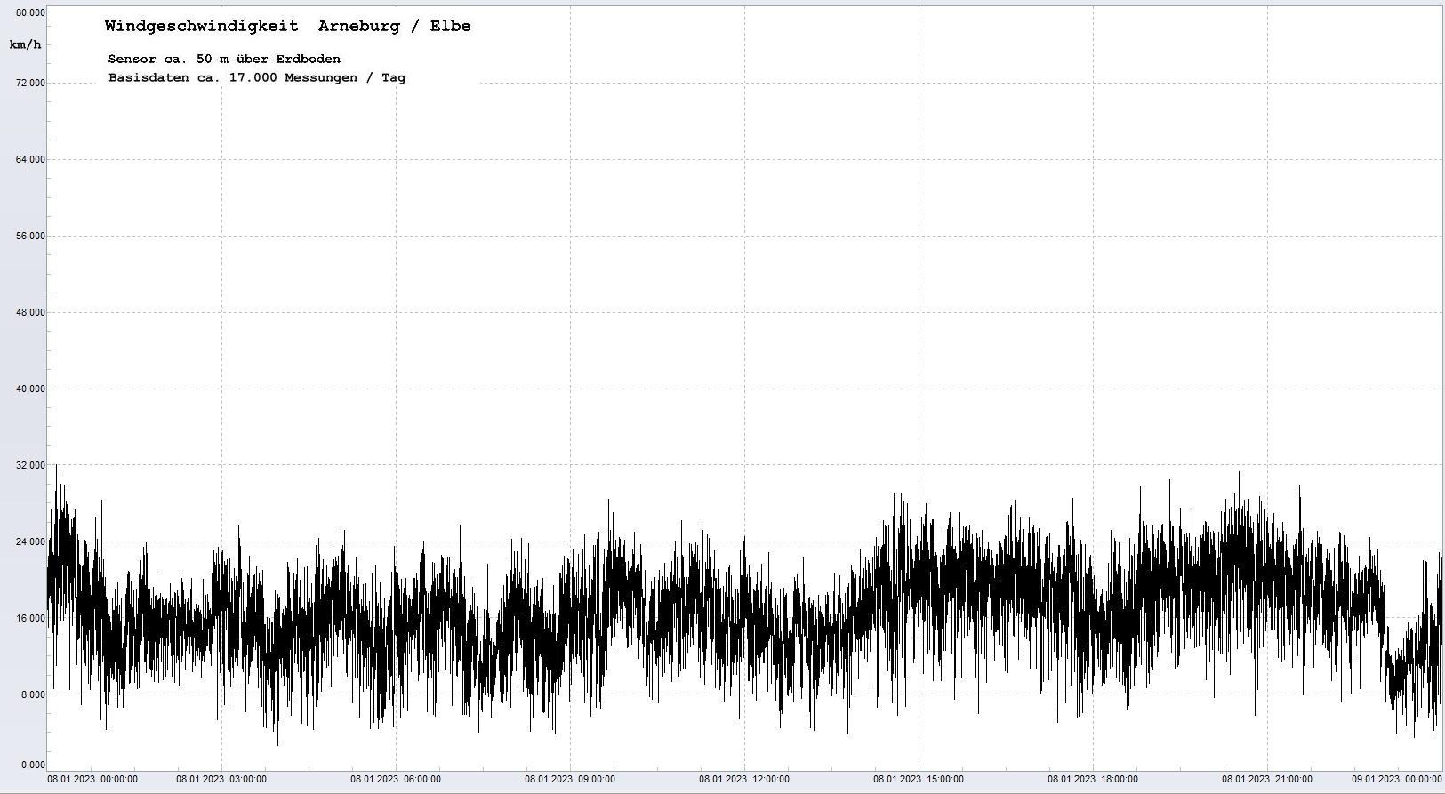
Task: Click the '08.01.2023 12:00:00' time label
Action: [x=744, y=780]
